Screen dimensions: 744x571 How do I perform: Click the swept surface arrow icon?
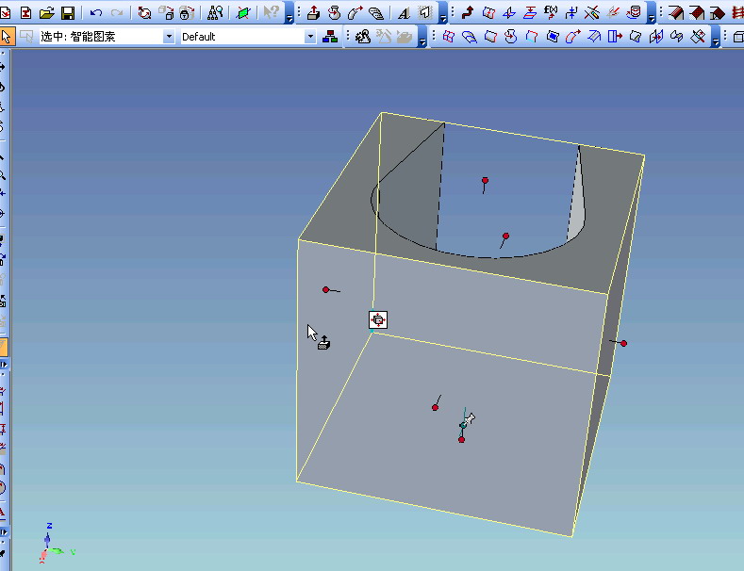pos(573,37)
